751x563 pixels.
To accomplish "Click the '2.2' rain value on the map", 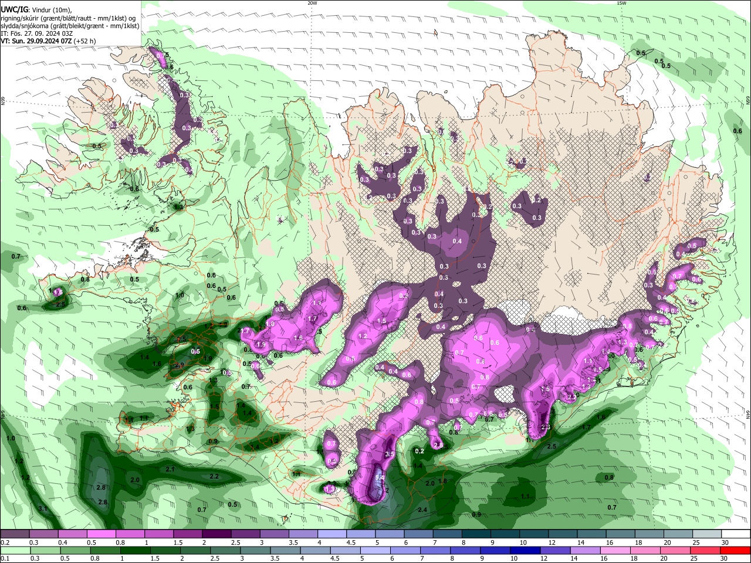I will (214, 476).
